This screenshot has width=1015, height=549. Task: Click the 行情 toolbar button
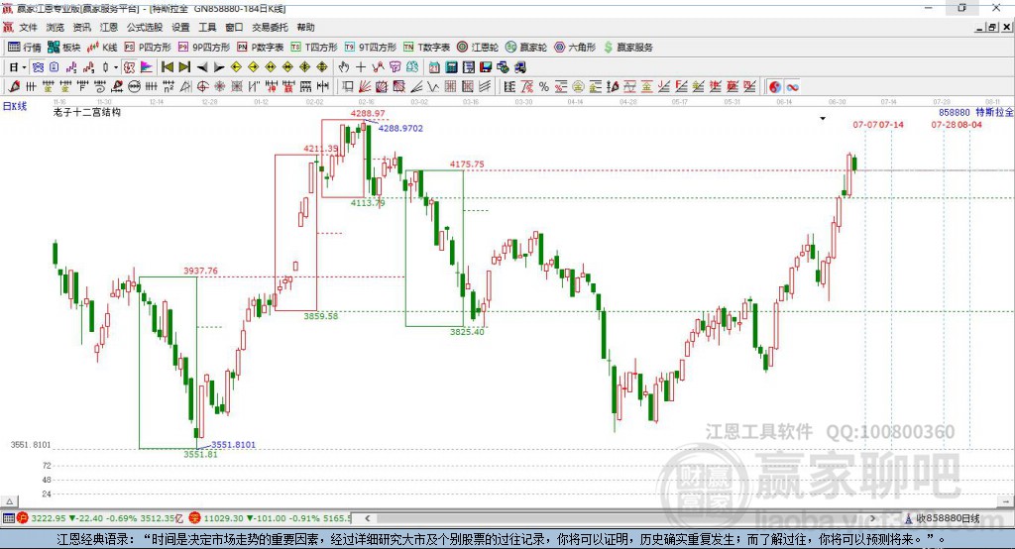point(25,48)
